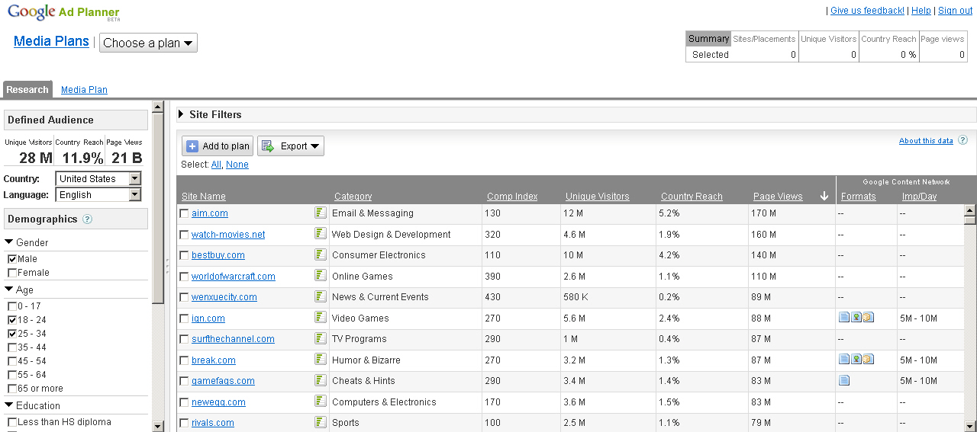Click the Select None link
The width and height of the screenshot is (977, 432).
coord(237,165)
